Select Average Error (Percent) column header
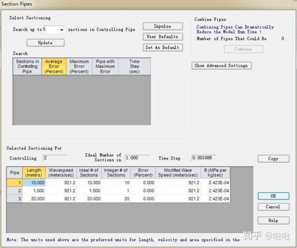The height and width of the screenshot is (248, 297). pyautogui.click(x=54, y=66)
